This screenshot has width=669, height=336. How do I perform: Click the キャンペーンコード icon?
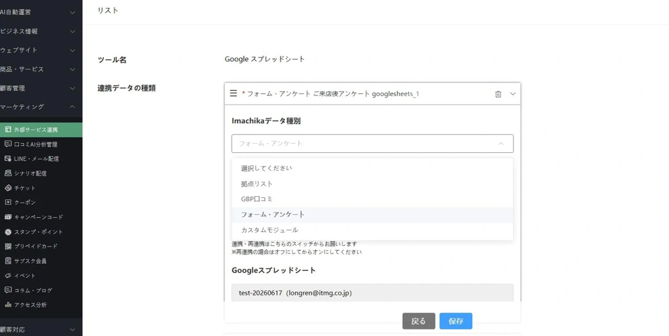tap(8, 217)
